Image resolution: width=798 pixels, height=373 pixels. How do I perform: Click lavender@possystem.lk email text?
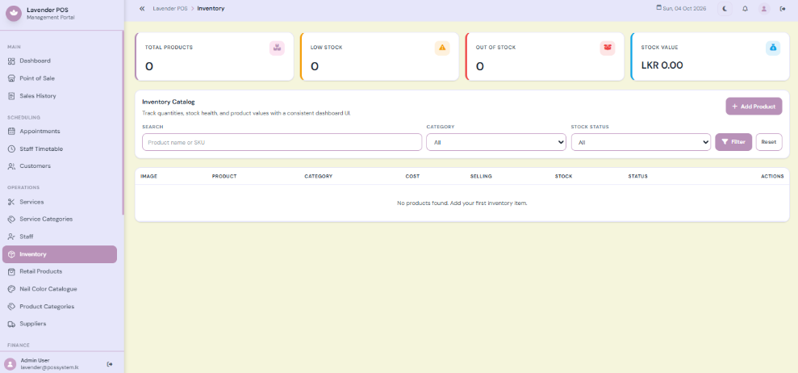point(49,367)
